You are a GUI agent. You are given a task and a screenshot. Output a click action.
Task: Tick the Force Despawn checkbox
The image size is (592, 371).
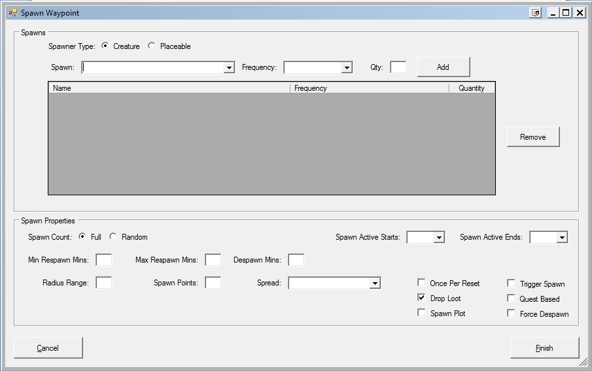pyautogui.click(x=512, y=314)
